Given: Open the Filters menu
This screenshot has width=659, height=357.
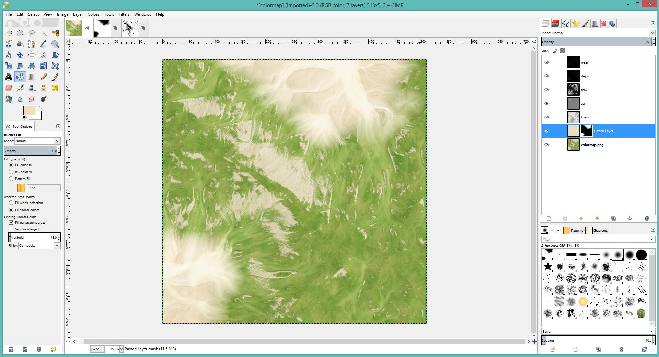Looking at the screenshot, I should click(124, 14).
